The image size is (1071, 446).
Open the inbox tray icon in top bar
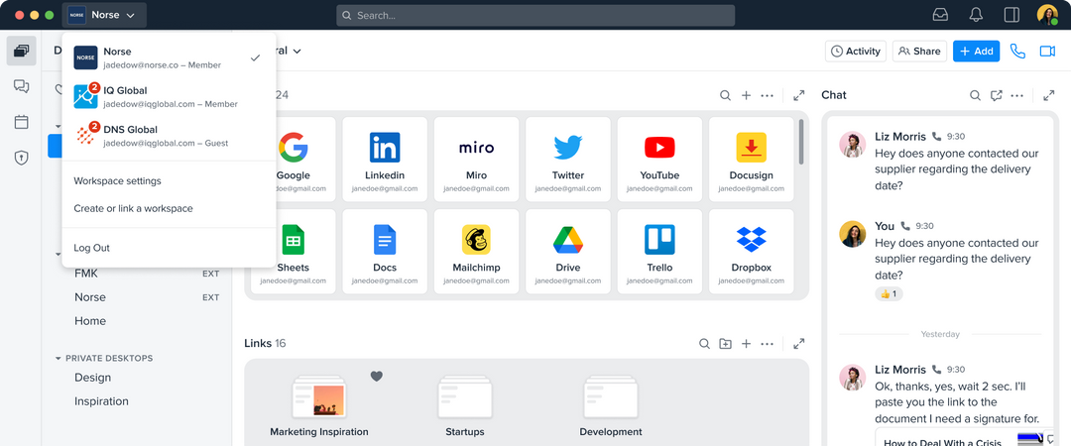click(x=940, y=15)
